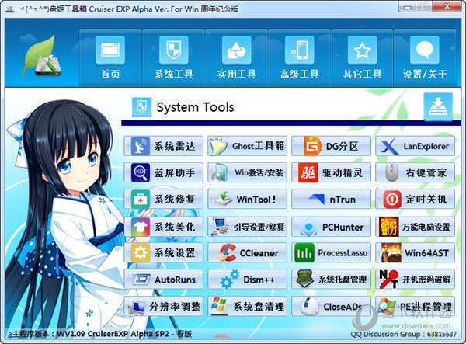The image size is (466, 344).
Task: Click the System Tools header shield icon
Action: (x=141, y=106)
